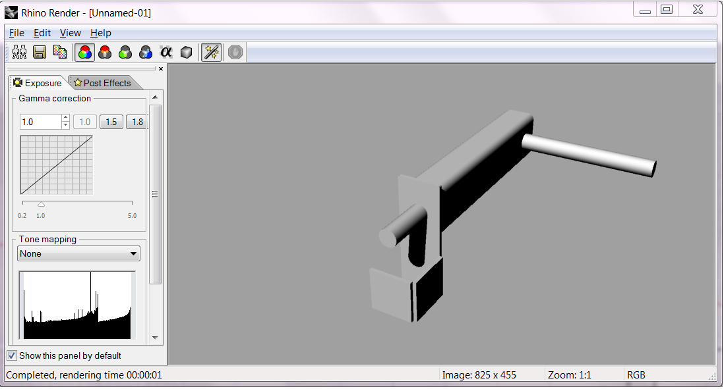
Task: Click the panel vertical scrollbar thumb
Action: [155, 195]
